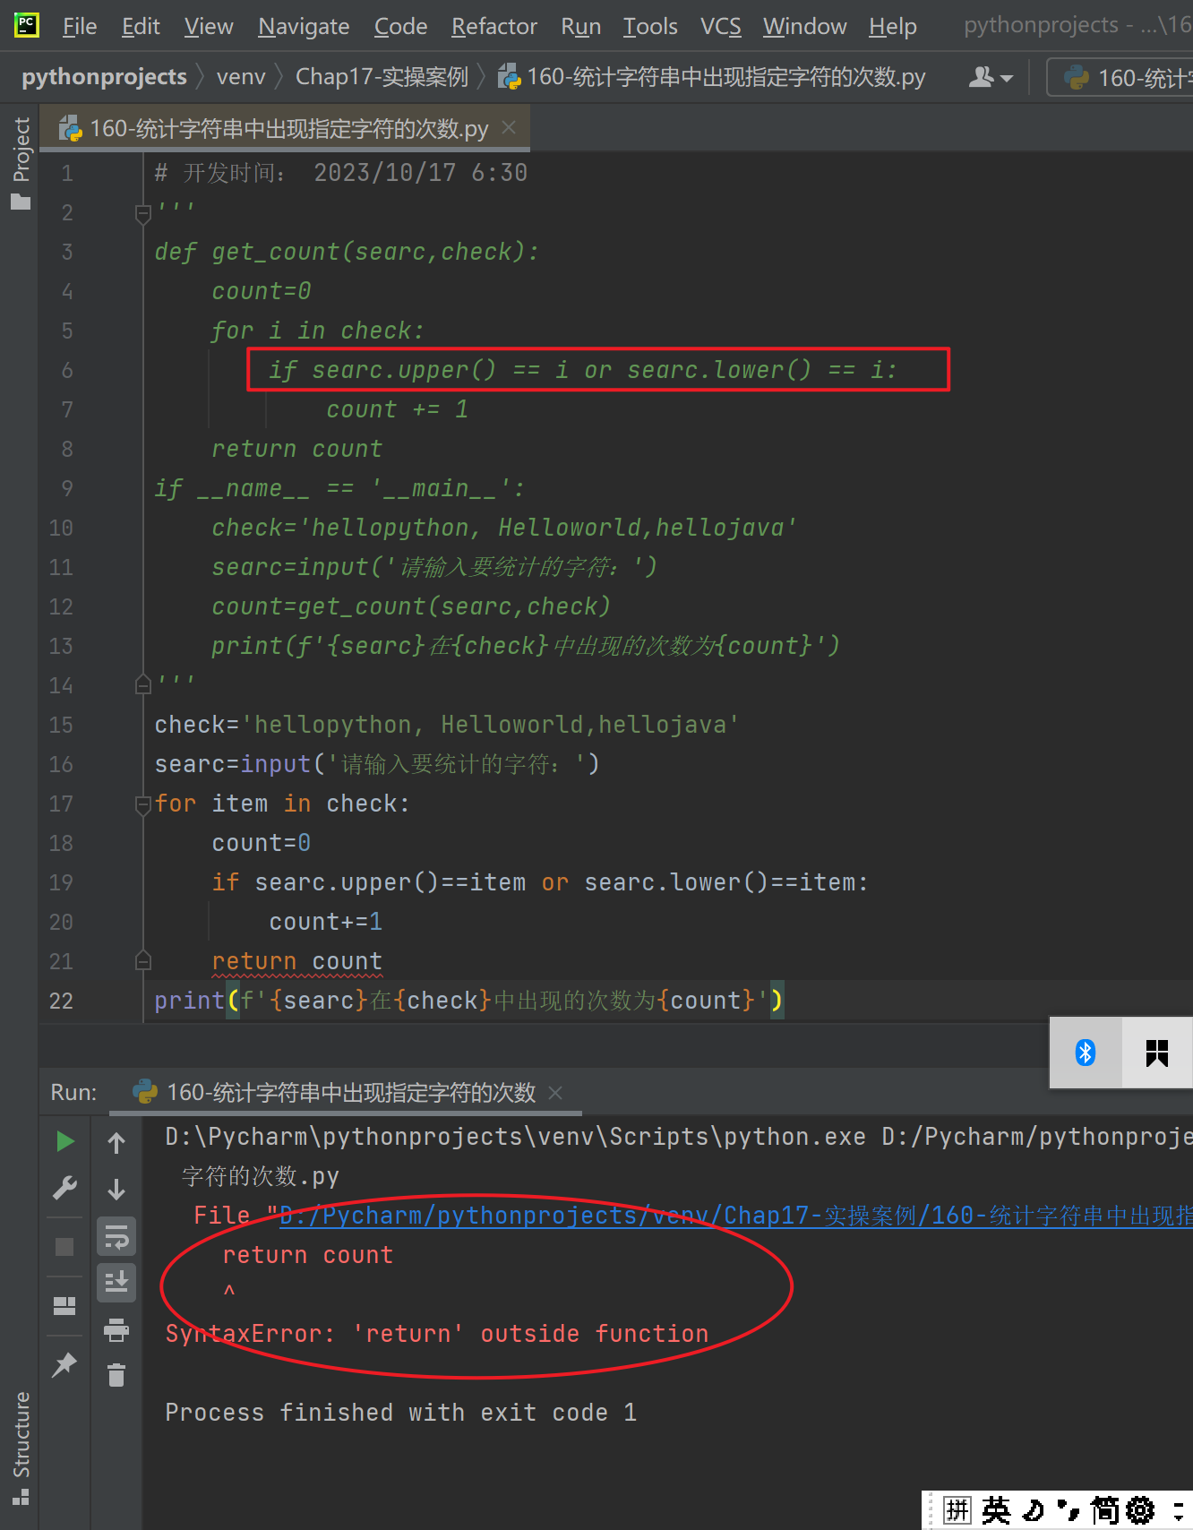This screenshot has height=1530, width=1193.
Task: Open the file link in traceback
Action: point(735,1216)
